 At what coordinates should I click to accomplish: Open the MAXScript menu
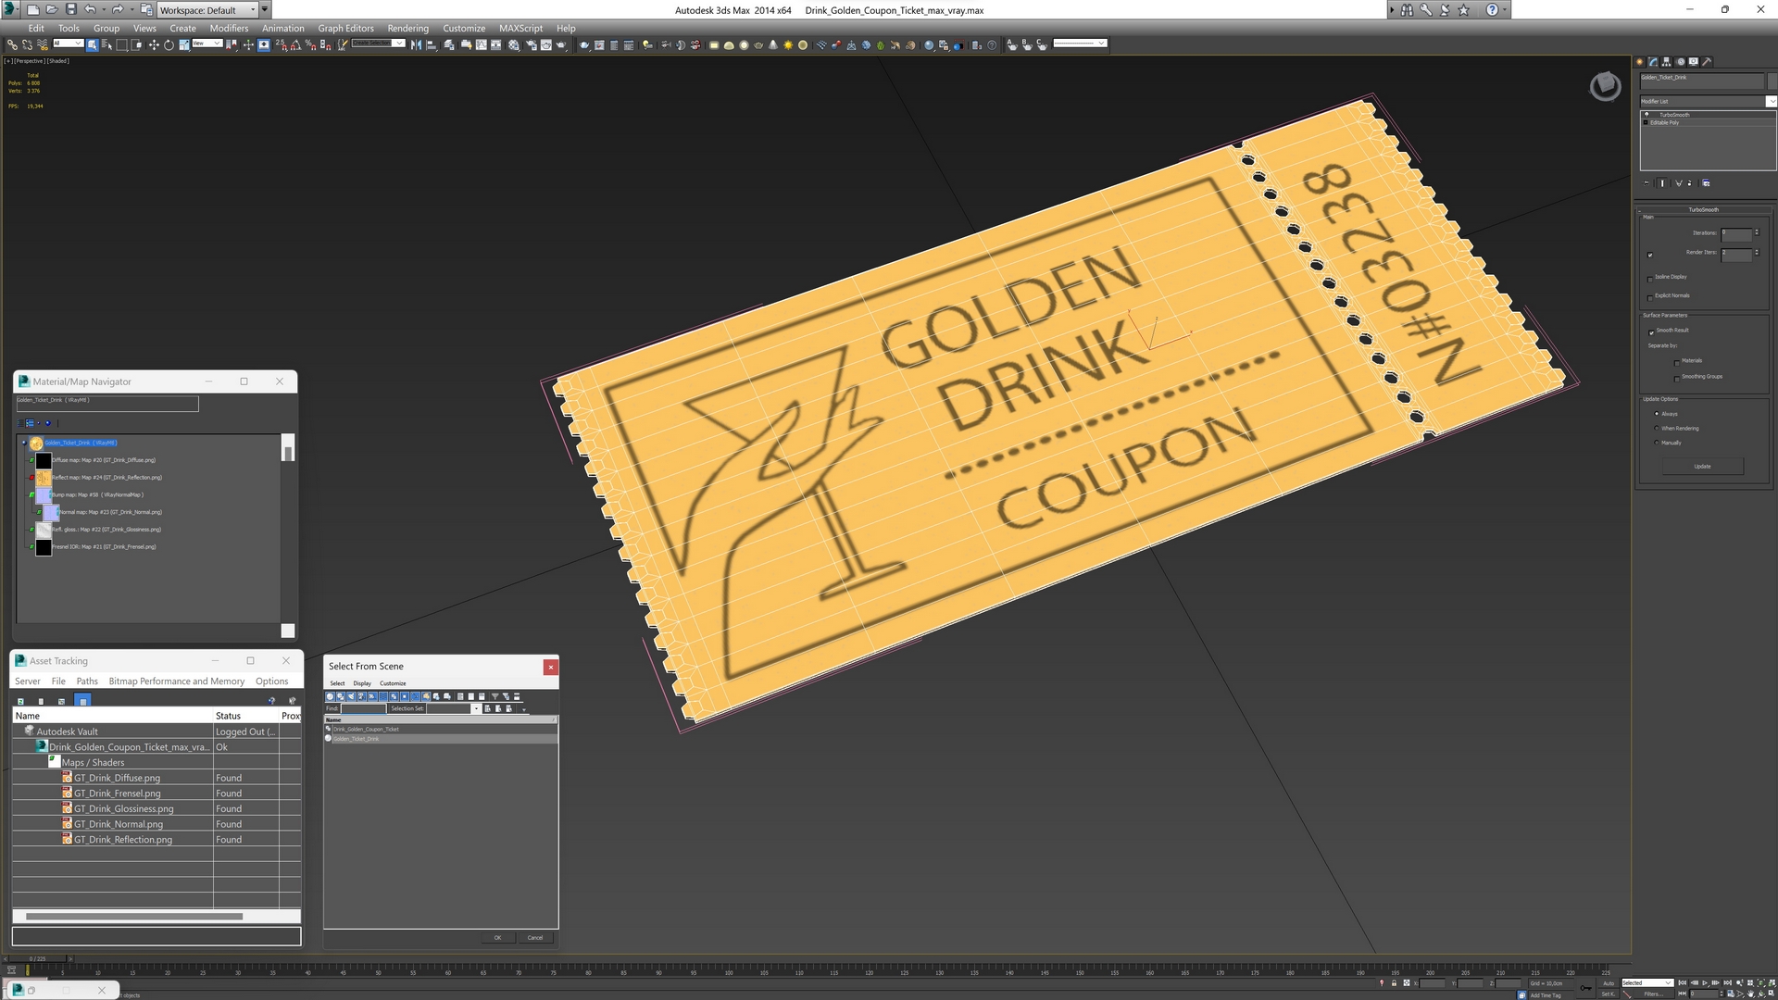520,28
